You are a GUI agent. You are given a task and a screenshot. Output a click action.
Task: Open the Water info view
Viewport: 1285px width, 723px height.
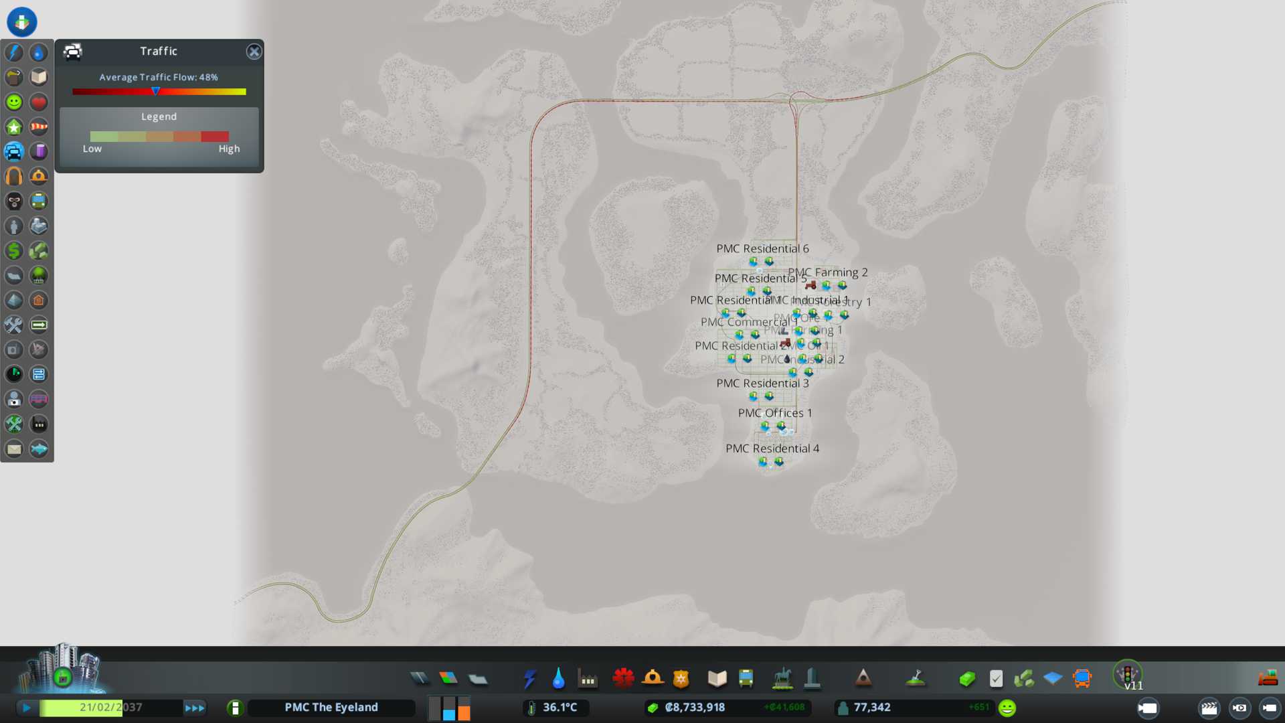click(x=39, y=52)
